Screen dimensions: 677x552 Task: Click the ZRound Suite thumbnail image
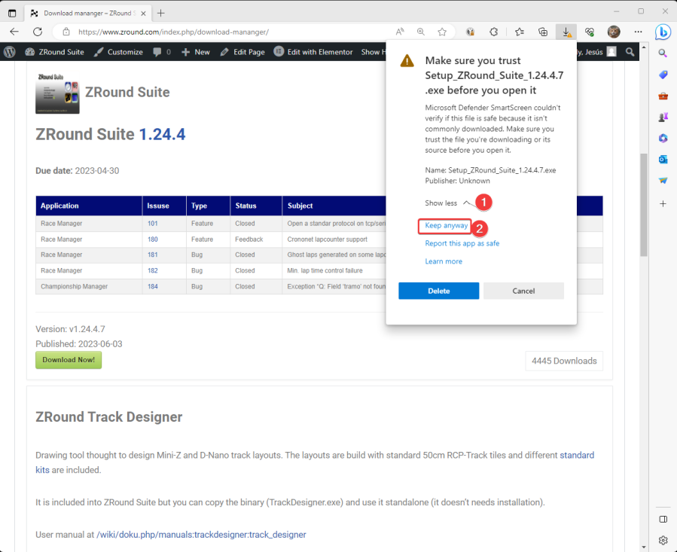click(57, 93)
